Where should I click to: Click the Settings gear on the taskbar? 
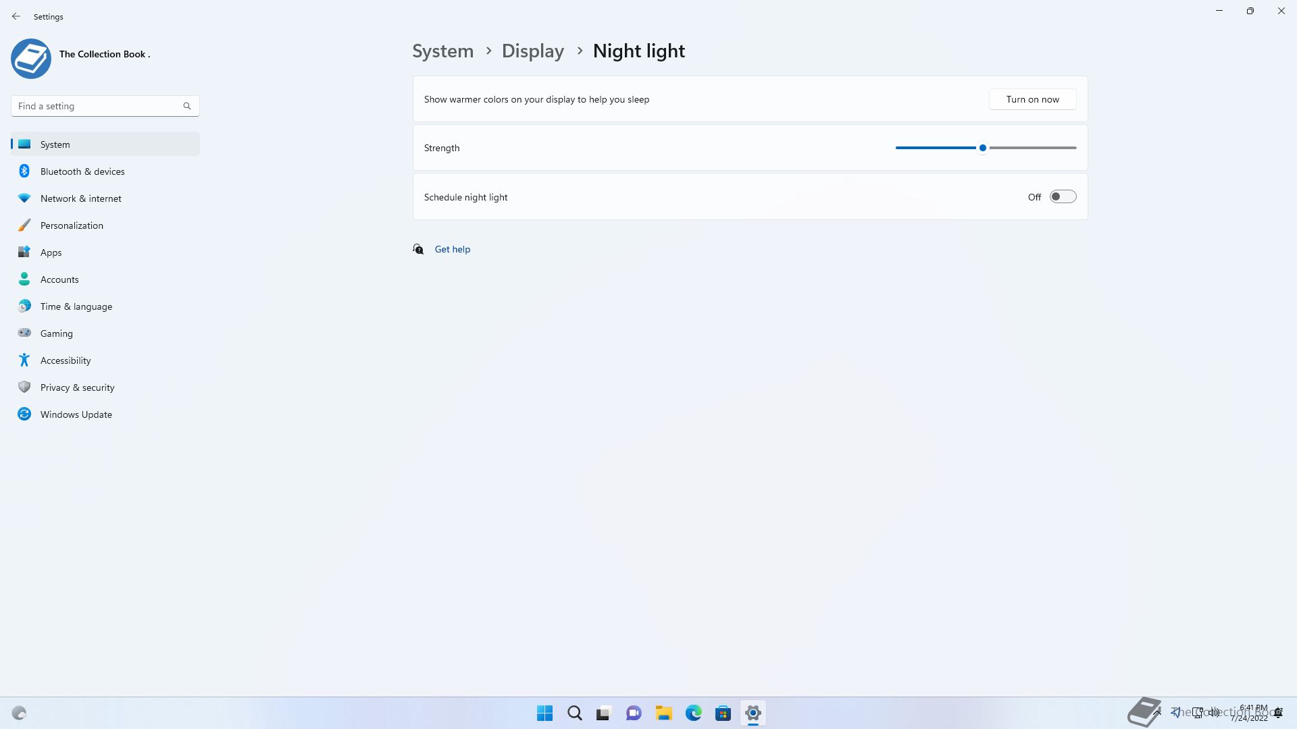[753, 713]
